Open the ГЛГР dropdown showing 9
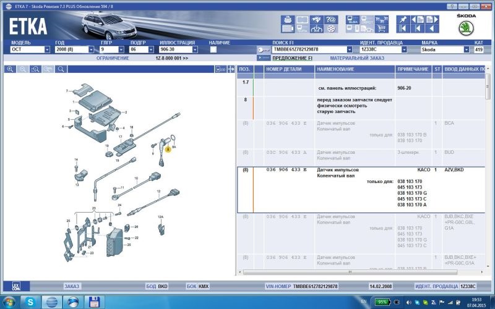The height and width of the screenshot is (309, 495). pos(121,49)
